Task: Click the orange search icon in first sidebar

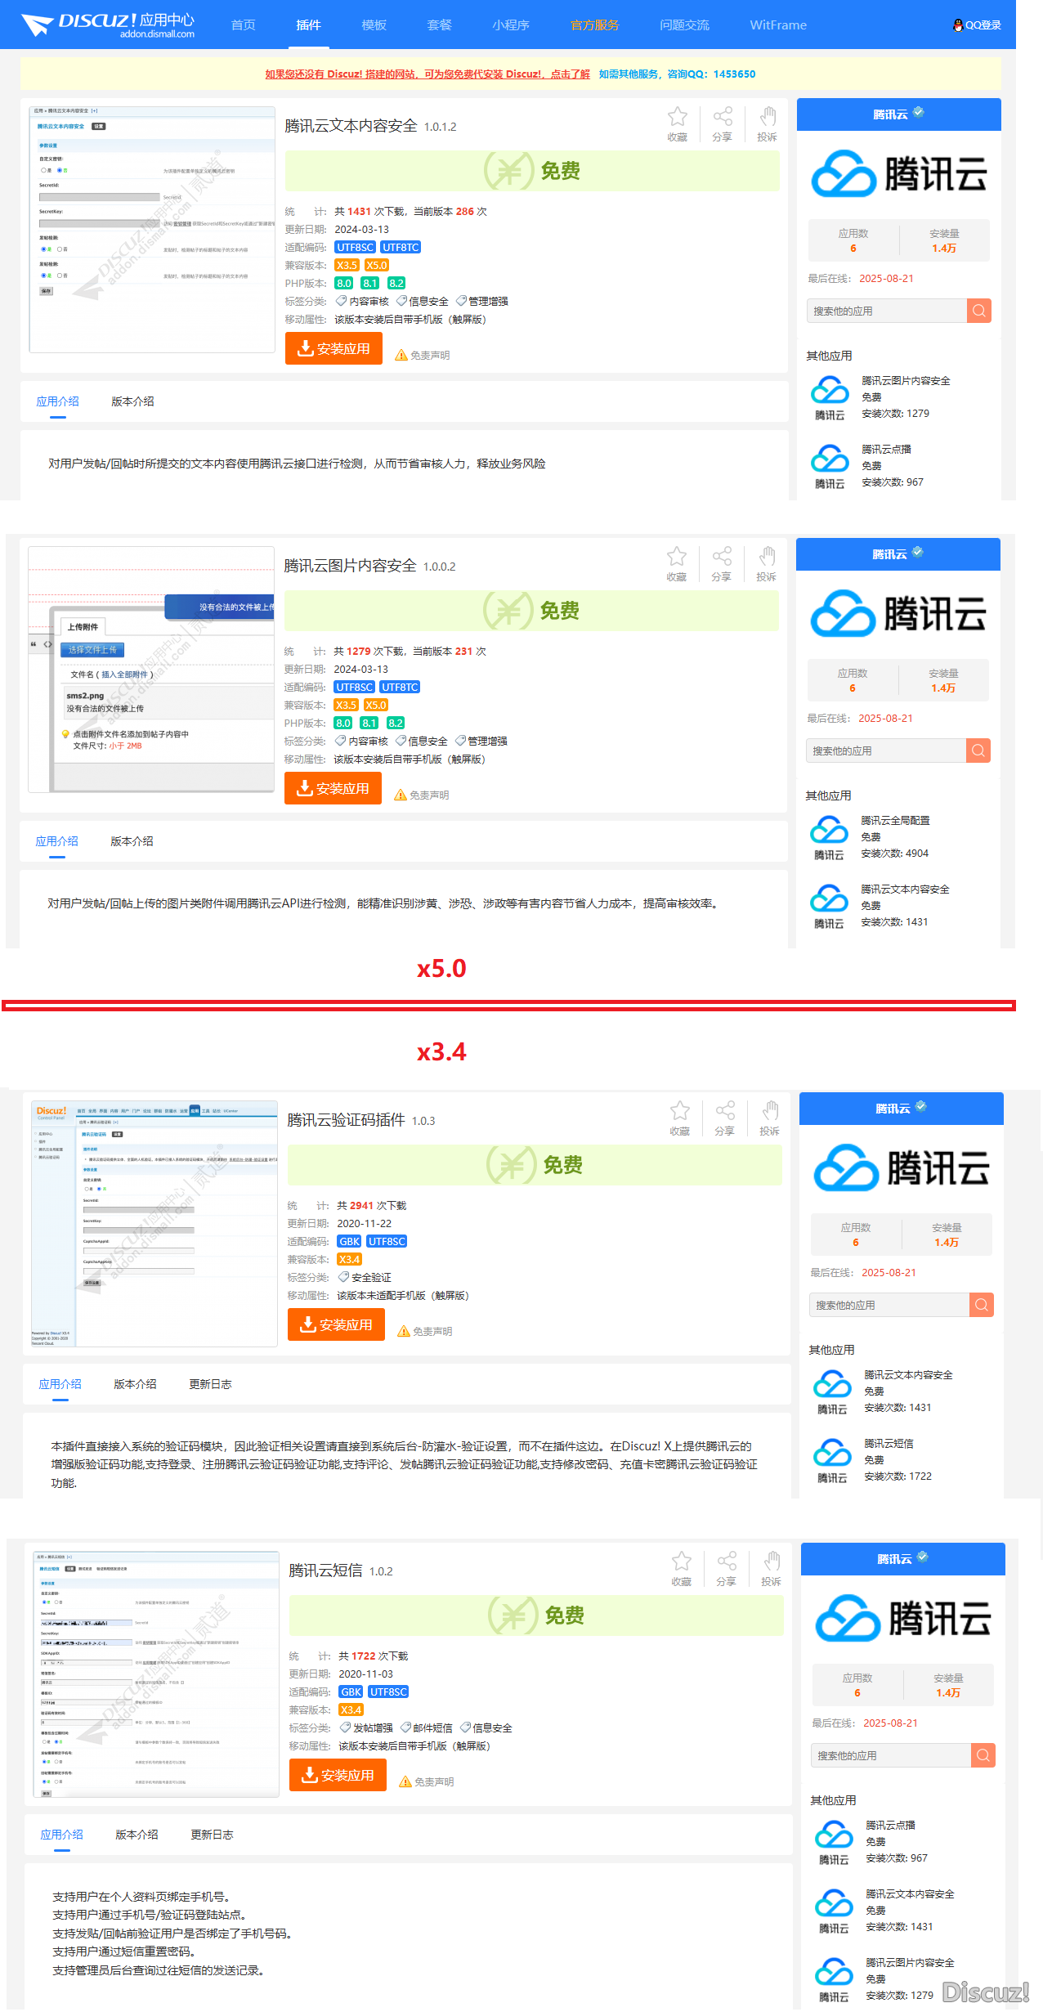Action: pos(979,311)
